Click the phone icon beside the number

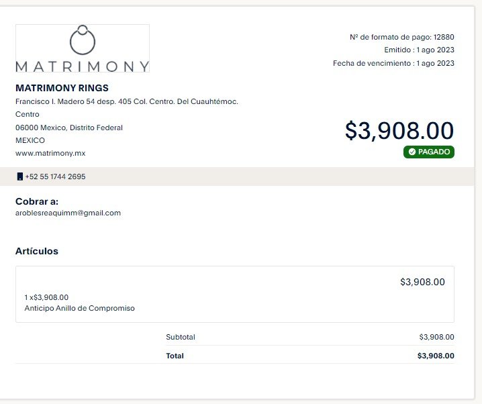19,176
